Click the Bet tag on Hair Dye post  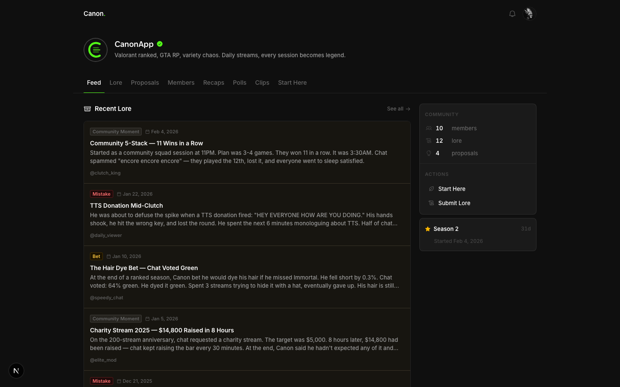click(x=96, y=256)
